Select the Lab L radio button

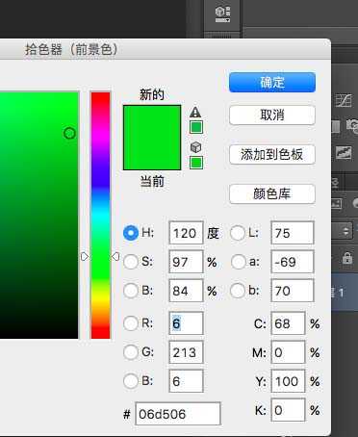(238, 233)
